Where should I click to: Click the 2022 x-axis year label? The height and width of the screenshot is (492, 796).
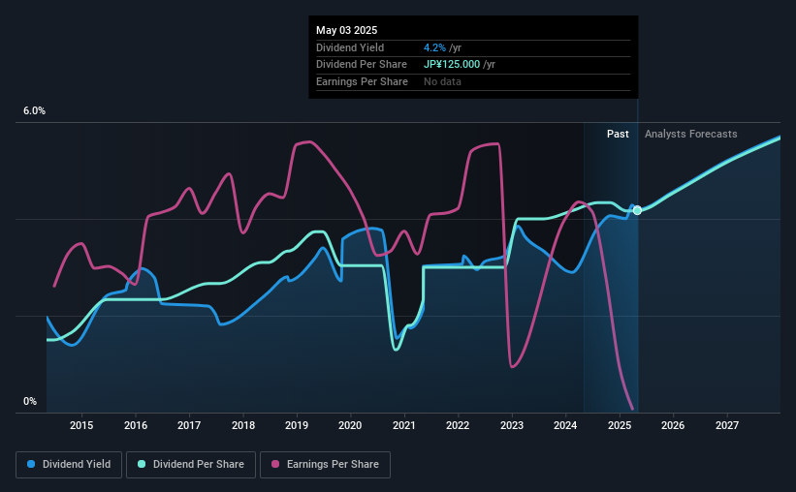coord(458,425)
